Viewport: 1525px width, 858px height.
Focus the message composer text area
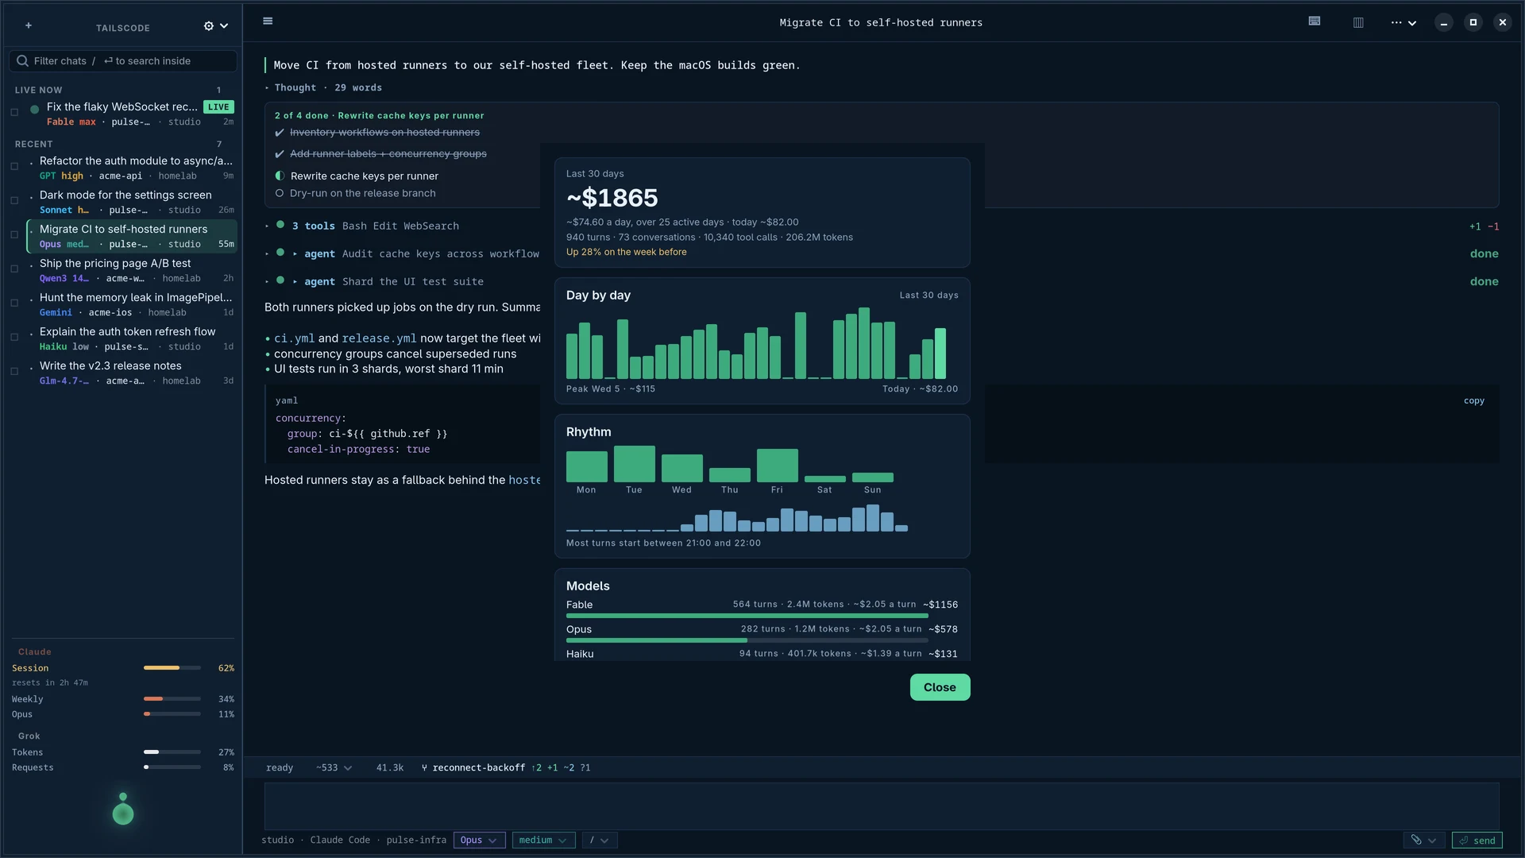coord(882,806)
